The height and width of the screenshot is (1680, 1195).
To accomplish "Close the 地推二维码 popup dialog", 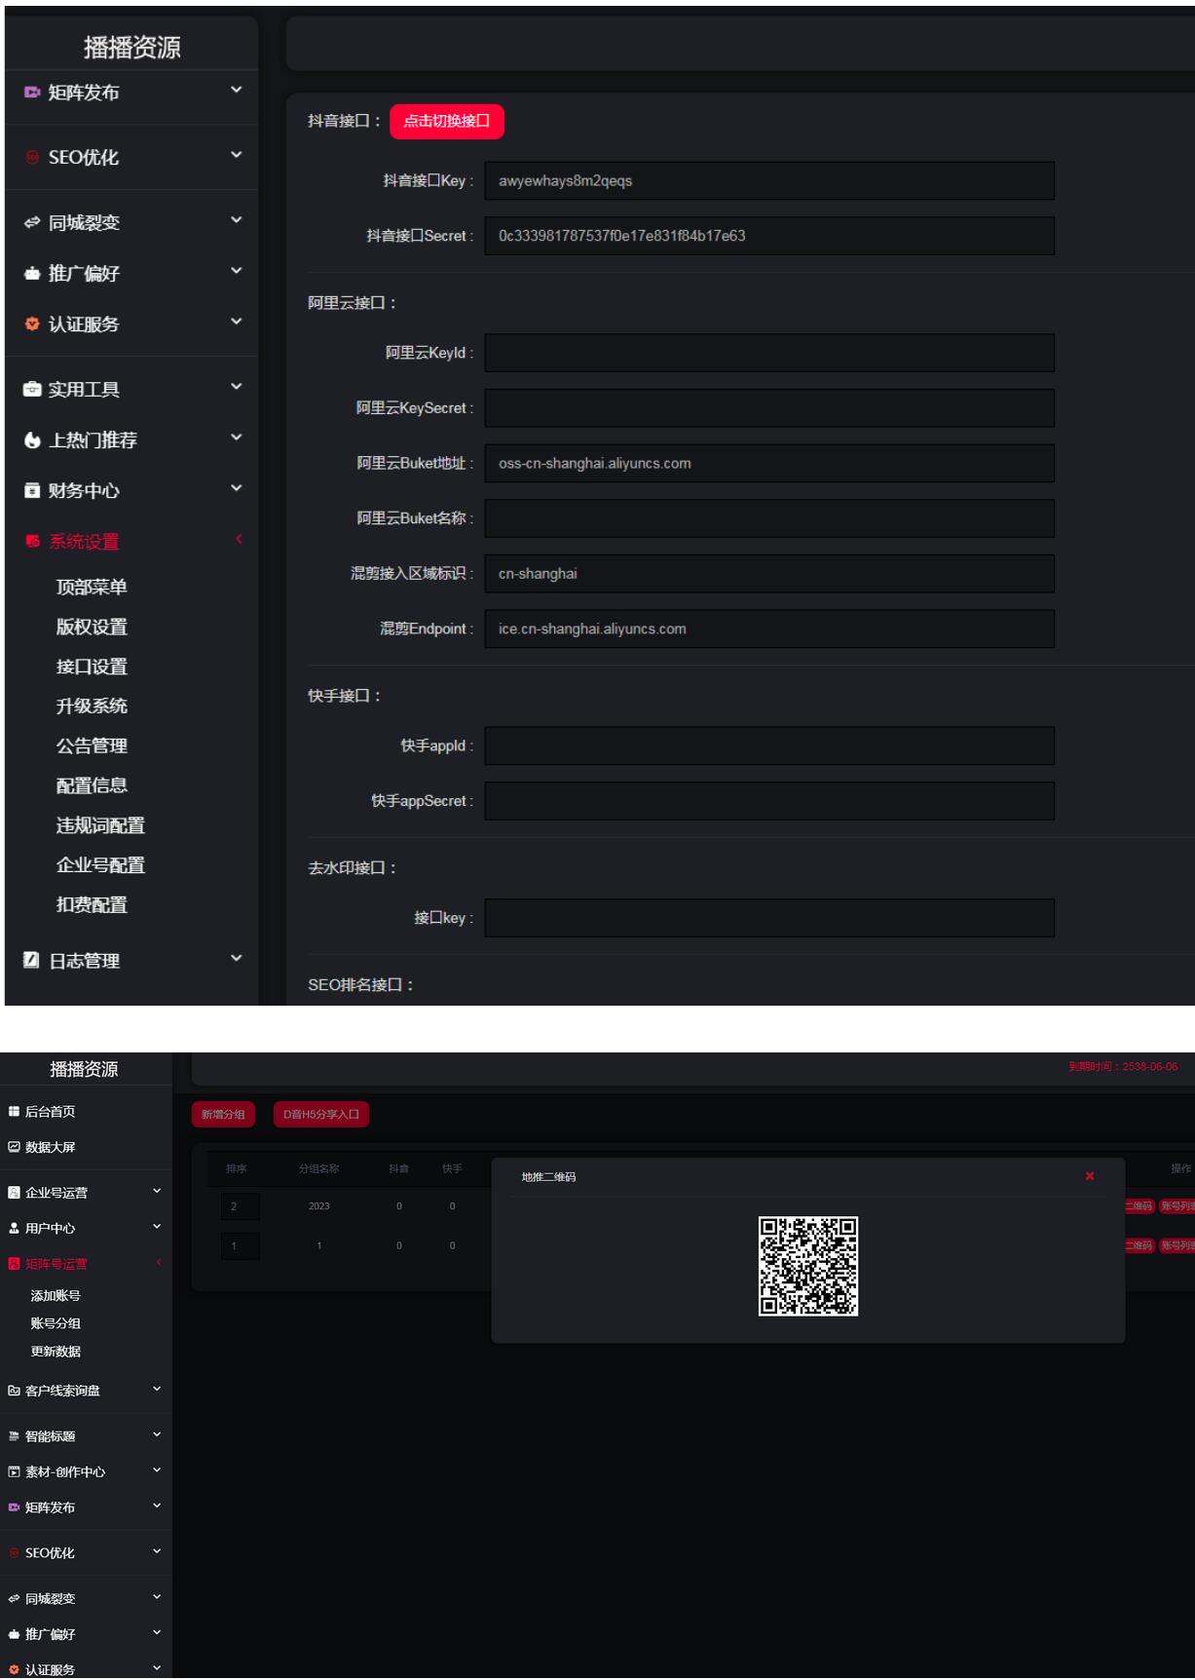I will [x=1090, y=1176].
